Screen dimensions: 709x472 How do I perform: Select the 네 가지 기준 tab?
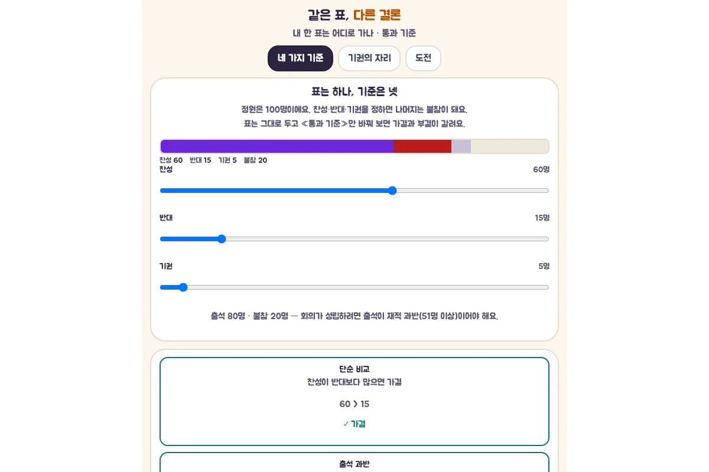tap(300, 58)
